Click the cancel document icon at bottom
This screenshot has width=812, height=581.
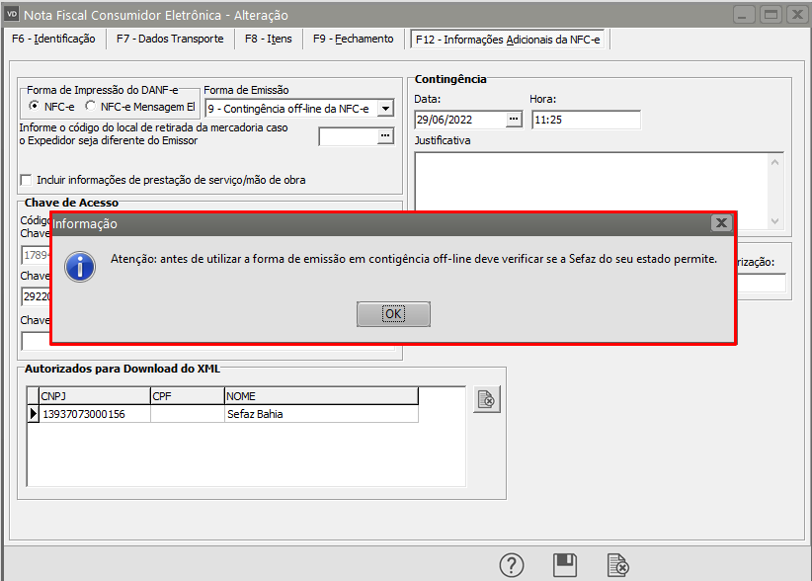coord(617,565)
